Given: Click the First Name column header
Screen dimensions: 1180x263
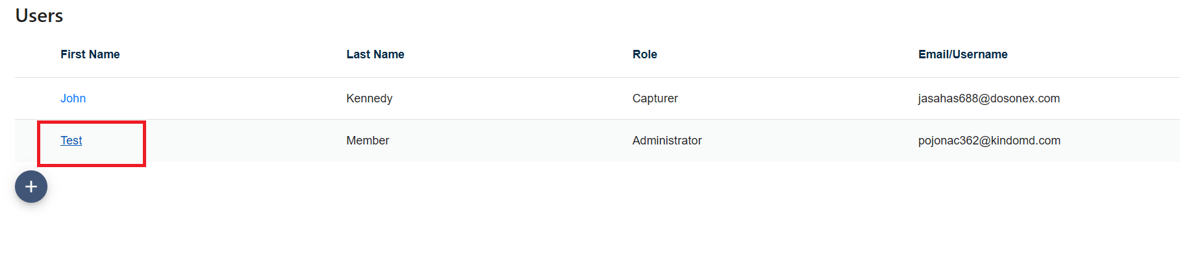Looking at the screenshot, I should point(90,54).
